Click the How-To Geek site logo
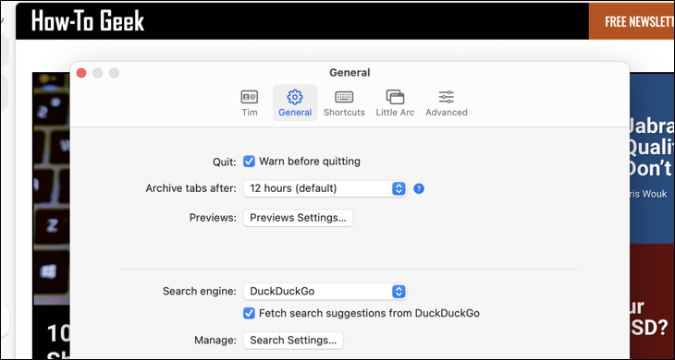The image size is (675, 360). point(88,20)
